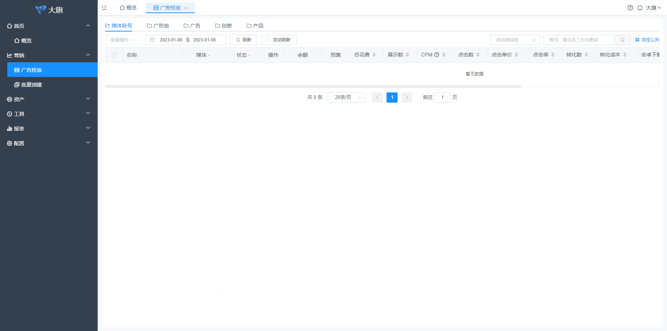Open 批量创建 in the sidebar

[x=32, y=85]
